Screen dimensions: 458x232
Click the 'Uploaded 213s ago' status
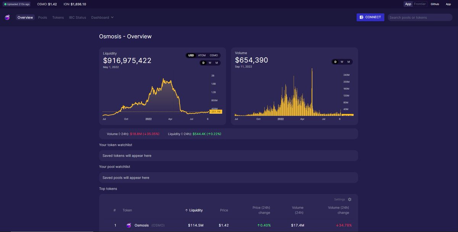point(17,4)
